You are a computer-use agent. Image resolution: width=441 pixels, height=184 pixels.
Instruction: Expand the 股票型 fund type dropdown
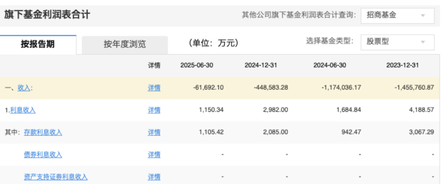tap(397, 42)
